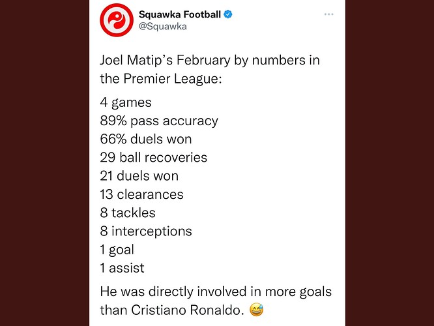Click the '89% pass accuracy' line
The width and height of the screenshot is (434, 326).
point(159,121)
